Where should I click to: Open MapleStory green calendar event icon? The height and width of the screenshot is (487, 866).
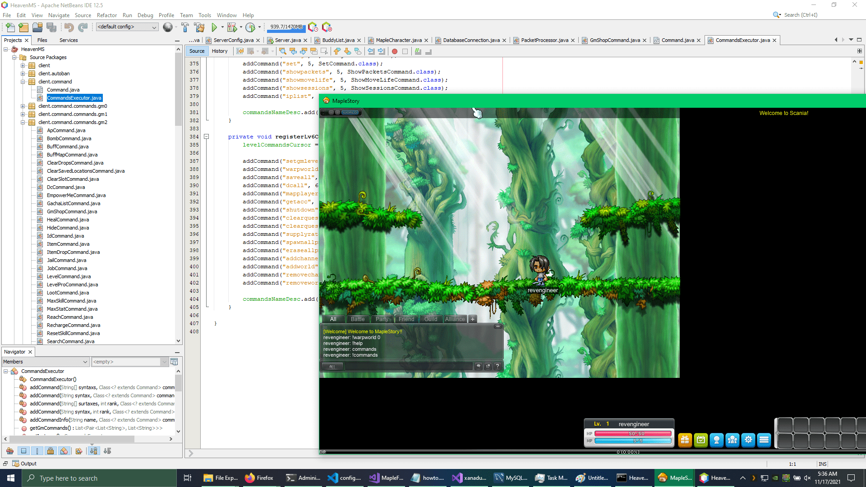point(701,440)
